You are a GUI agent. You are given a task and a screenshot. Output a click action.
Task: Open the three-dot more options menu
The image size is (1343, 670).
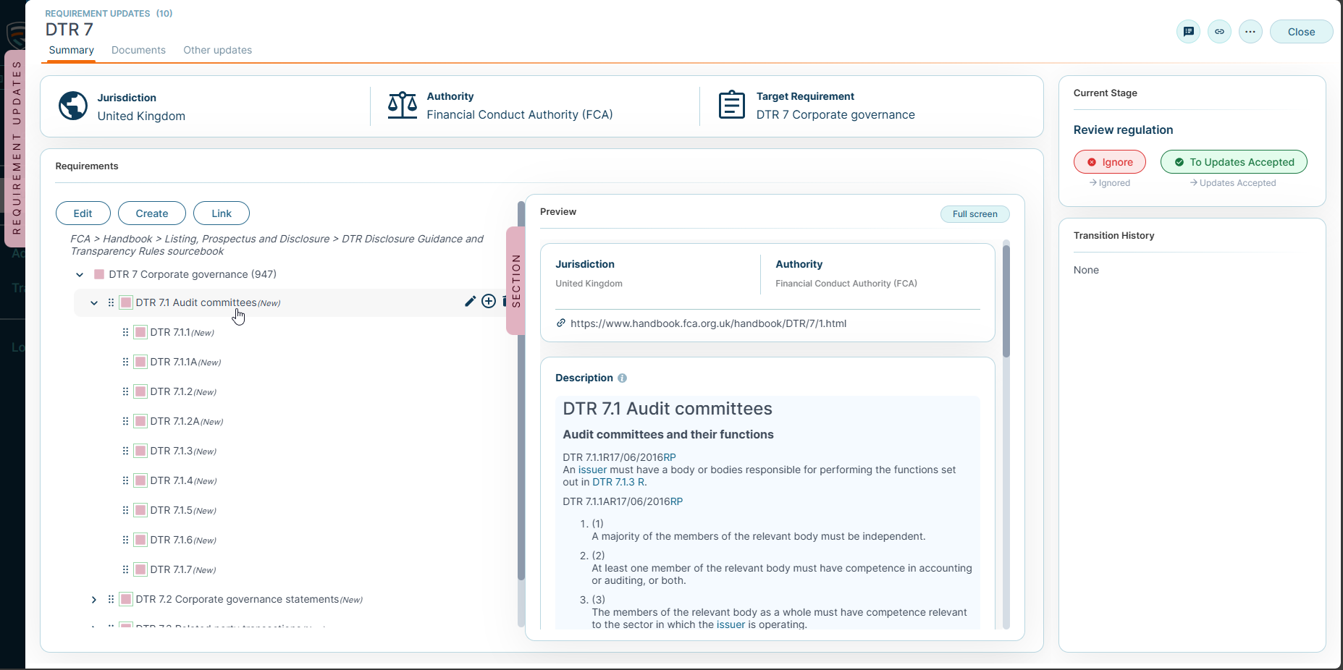click(x=1250, y=32)
